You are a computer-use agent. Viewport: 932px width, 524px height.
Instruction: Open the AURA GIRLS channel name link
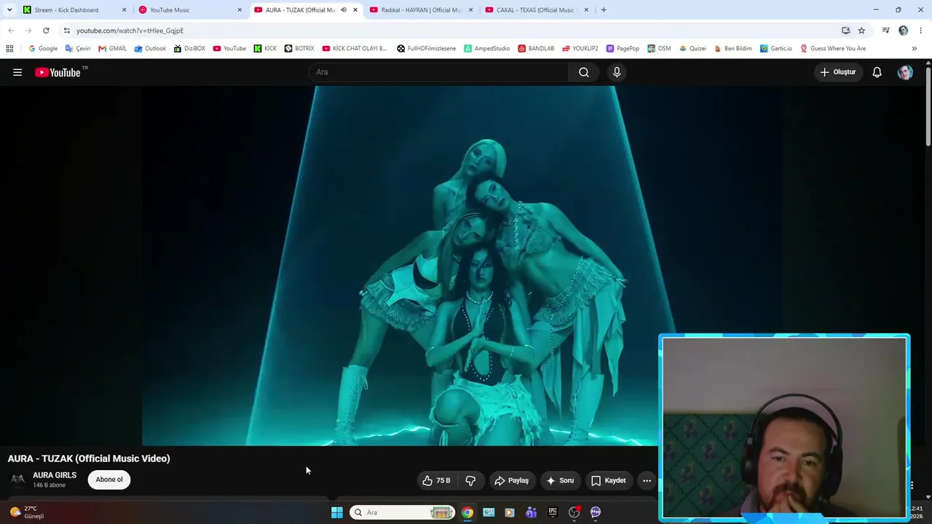pyautogui.click(x=55, y=475)
